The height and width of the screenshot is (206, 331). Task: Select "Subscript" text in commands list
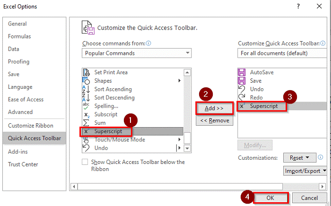(106, 114)
